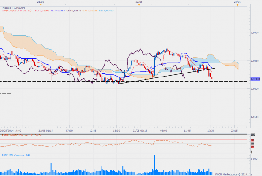262x176 pixels.
Task: Click the RSI 50 level marker
Action: click(x=252, y=143)
